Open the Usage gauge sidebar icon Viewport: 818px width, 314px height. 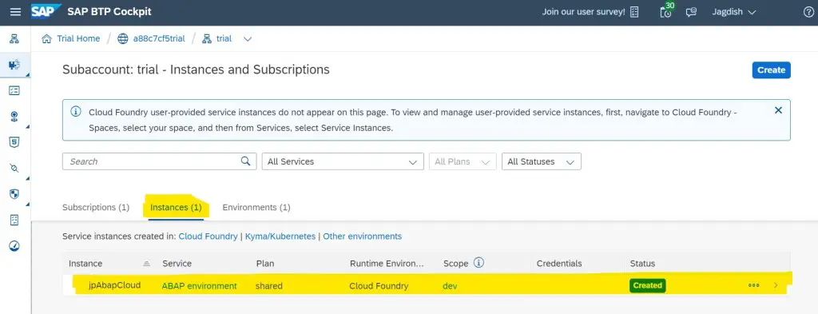(x=14, y=245)
